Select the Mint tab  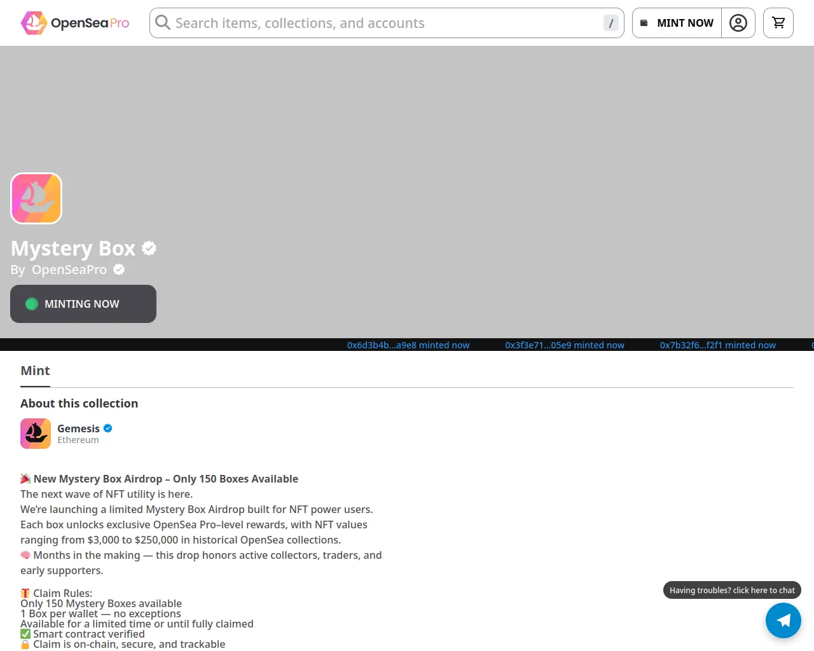point(35,371)
